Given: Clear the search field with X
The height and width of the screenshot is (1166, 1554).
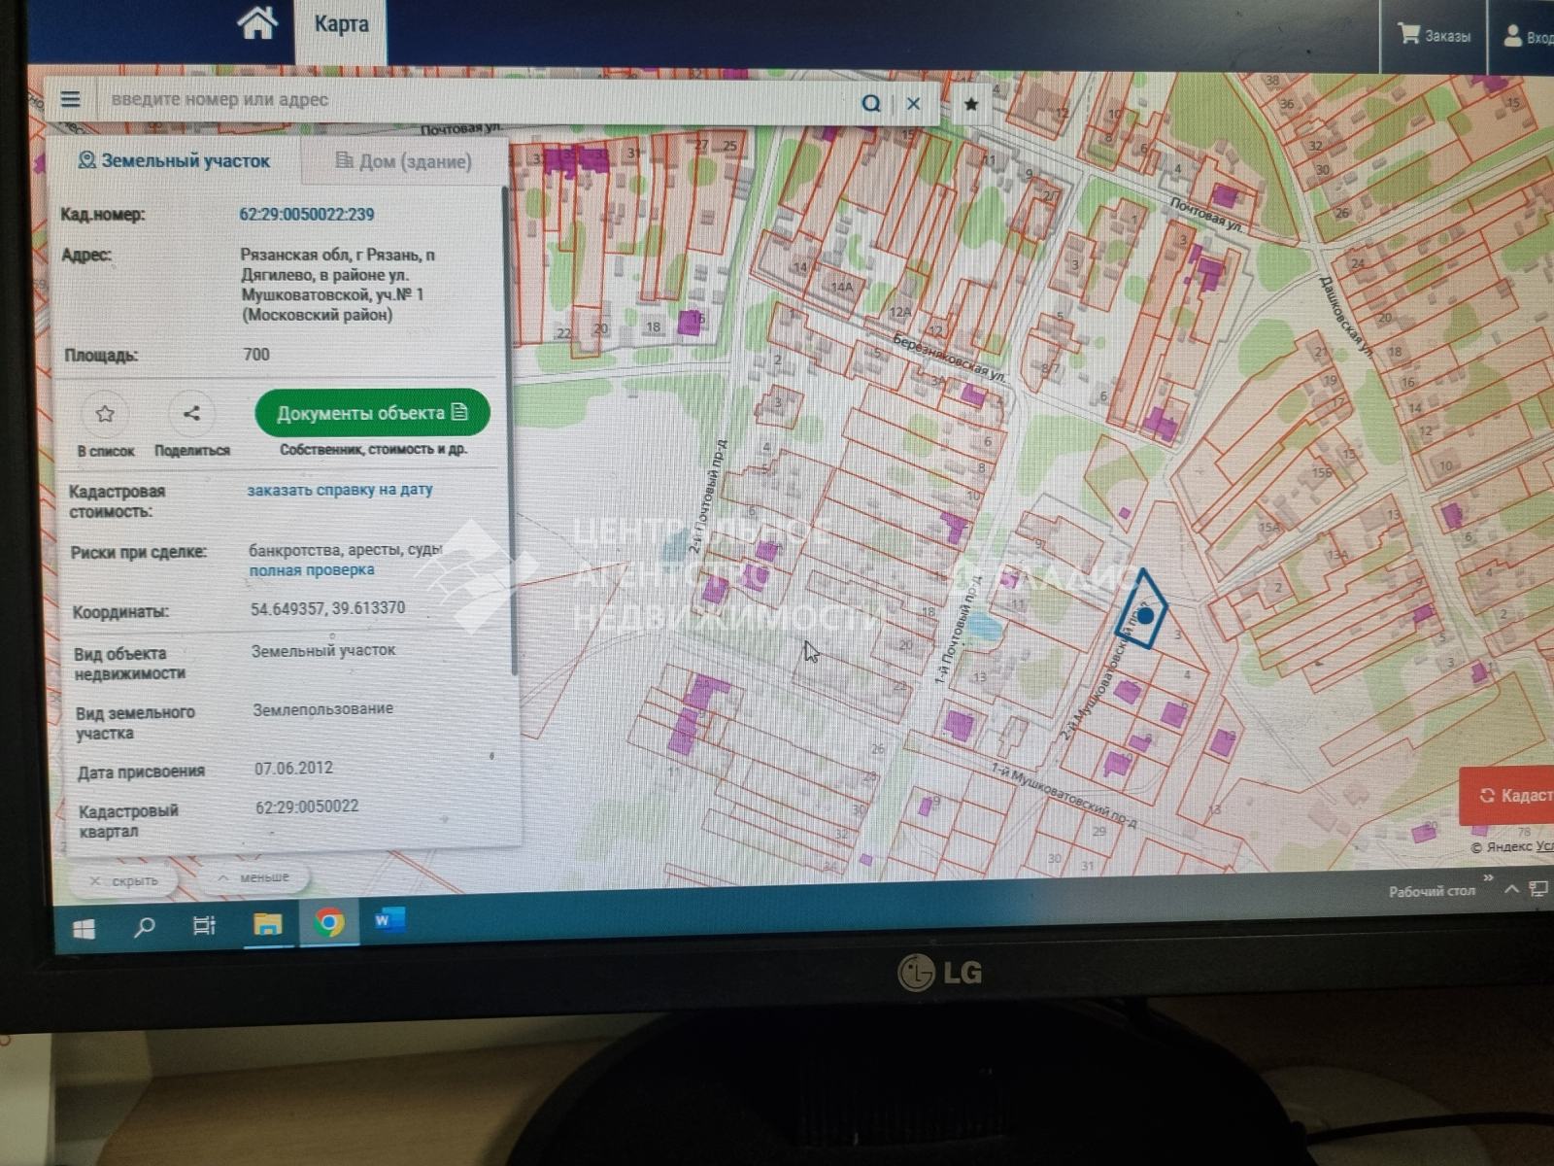Looking at the screenshot, I should (913, 103).
